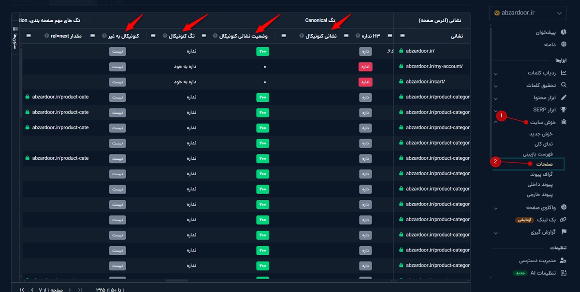Click help icon beside کنونیکال به غیر
Viewport: 580px width, 292px height.
pyautogui.click(x=104, y=36)
